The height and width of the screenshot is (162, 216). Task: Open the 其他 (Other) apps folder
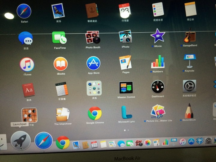(94, 88)
